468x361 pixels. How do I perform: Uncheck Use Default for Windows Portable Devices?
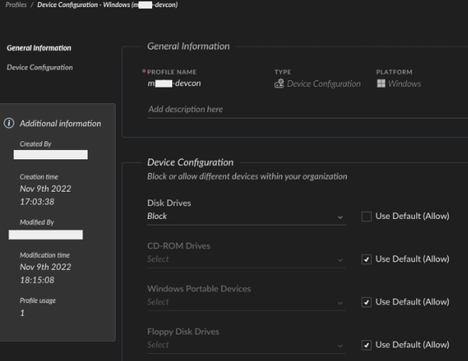coord(366,301)
